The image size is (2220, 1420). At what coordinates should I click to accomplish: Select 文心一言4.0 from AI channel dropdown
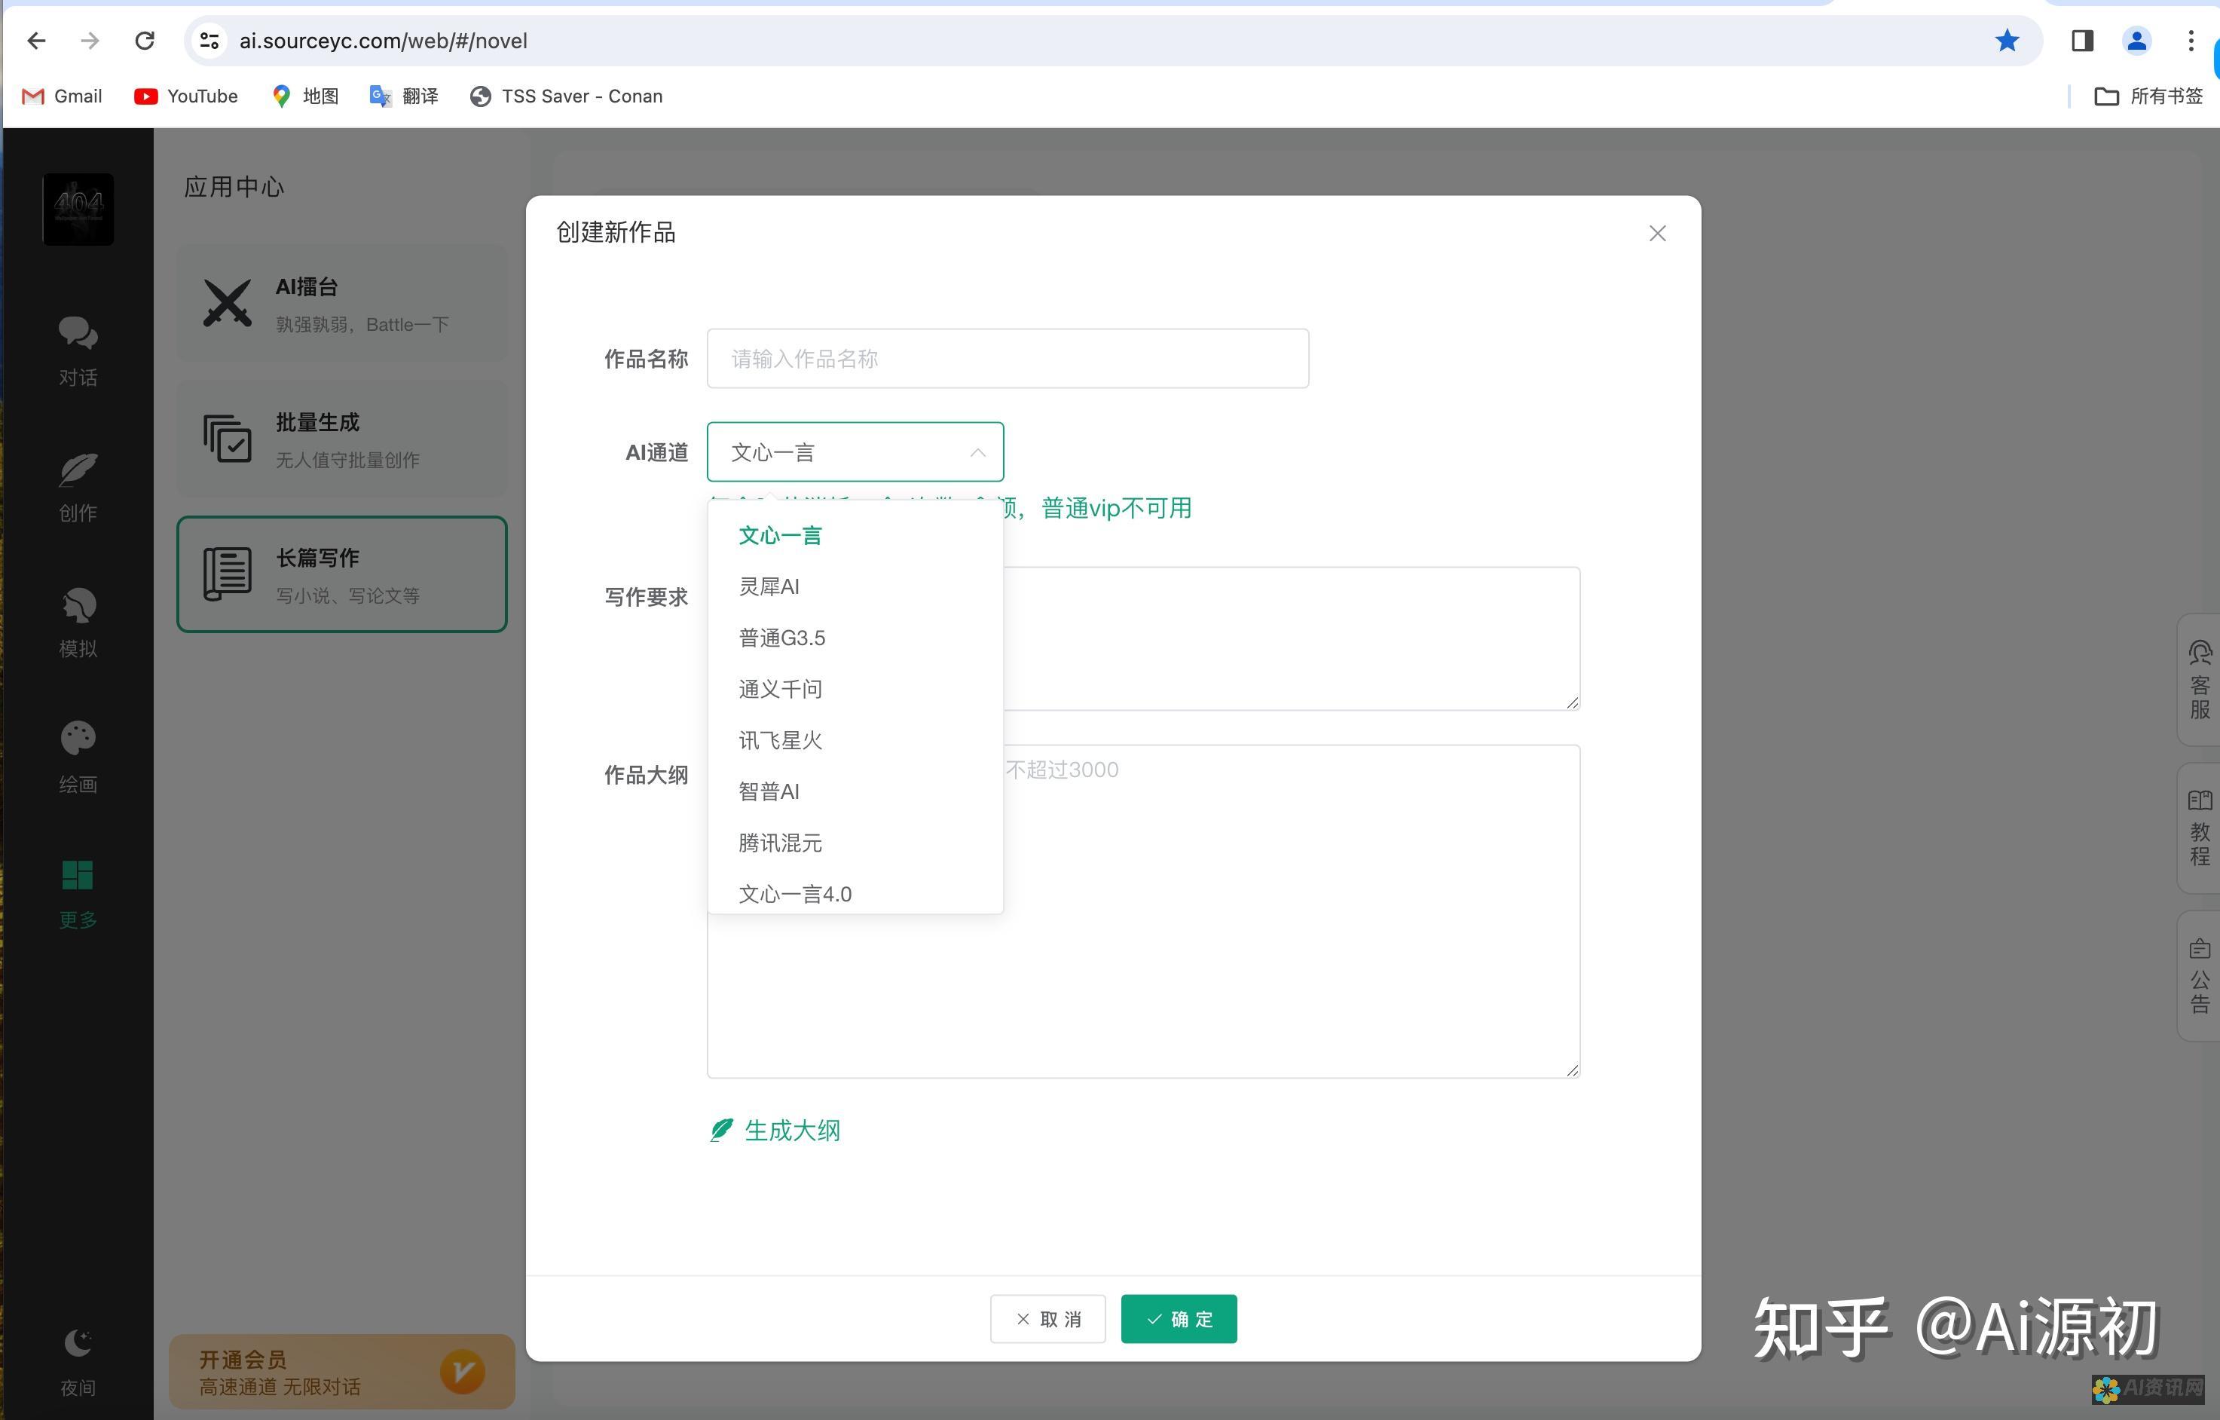(x=793, y=894)
